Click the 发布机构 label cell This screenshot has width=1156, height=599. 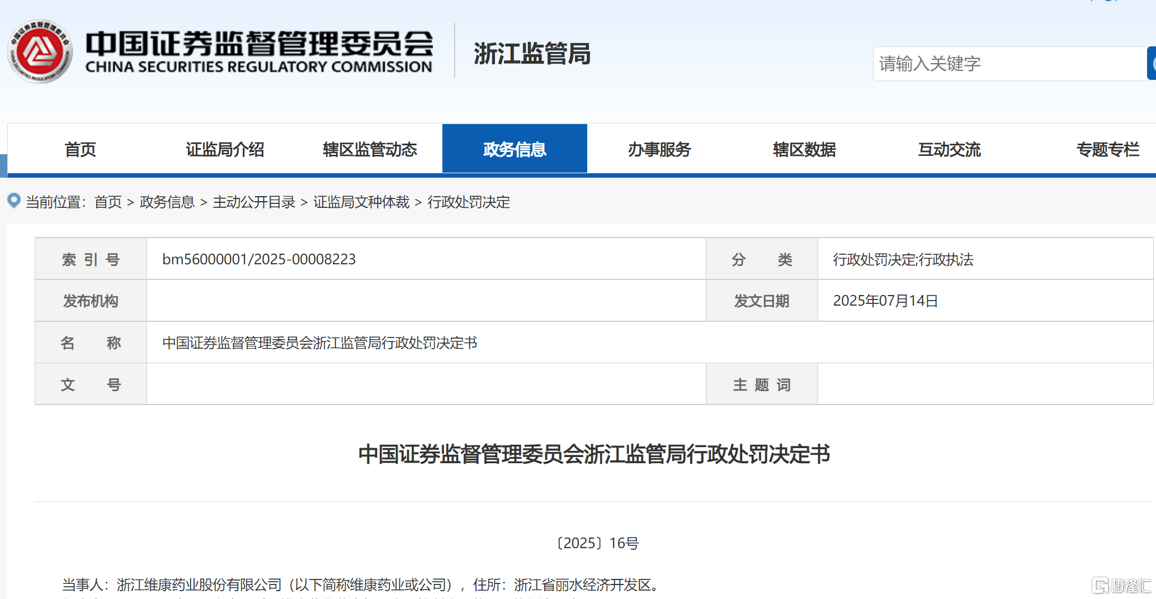pyautogui.click(x=91, y=301)
